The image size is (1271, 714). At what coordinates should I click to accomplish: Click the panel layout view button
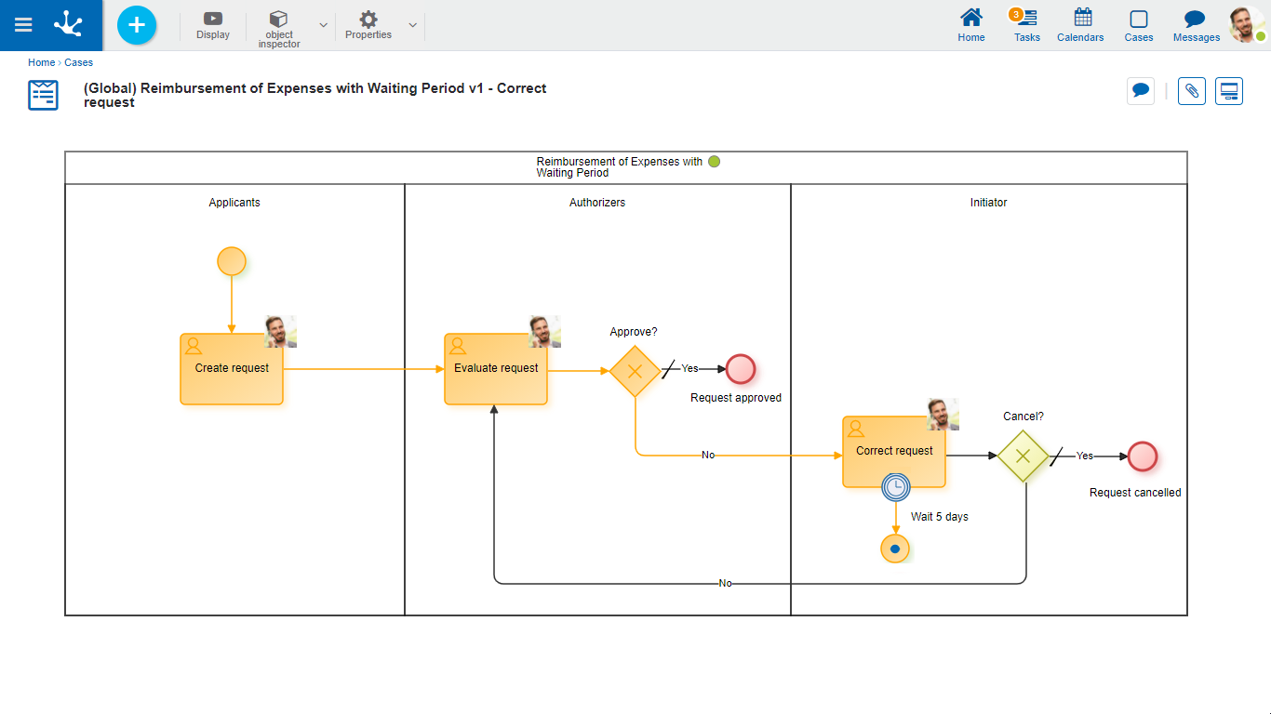click(x=1229, y=91)
